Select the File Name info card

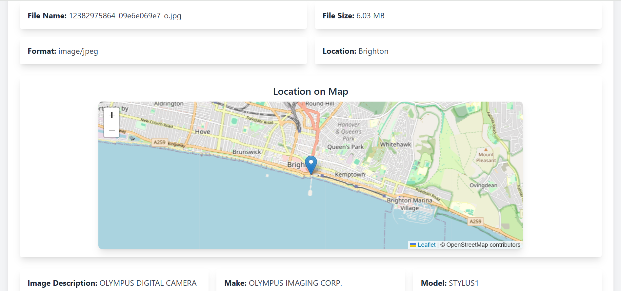163,16
